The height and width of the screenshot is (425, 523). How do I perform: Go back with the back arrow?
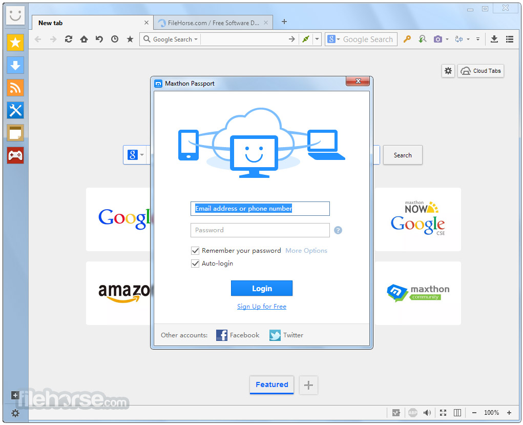pos(38,39)
